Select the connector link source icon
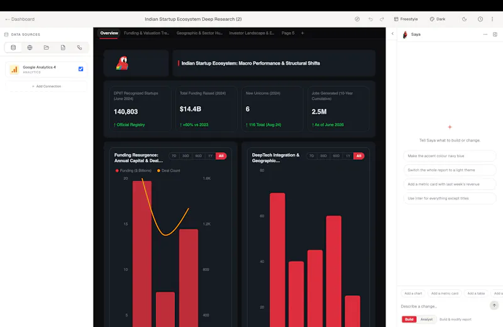This screenshot has height=327, width=503. (x=80, y=48)
